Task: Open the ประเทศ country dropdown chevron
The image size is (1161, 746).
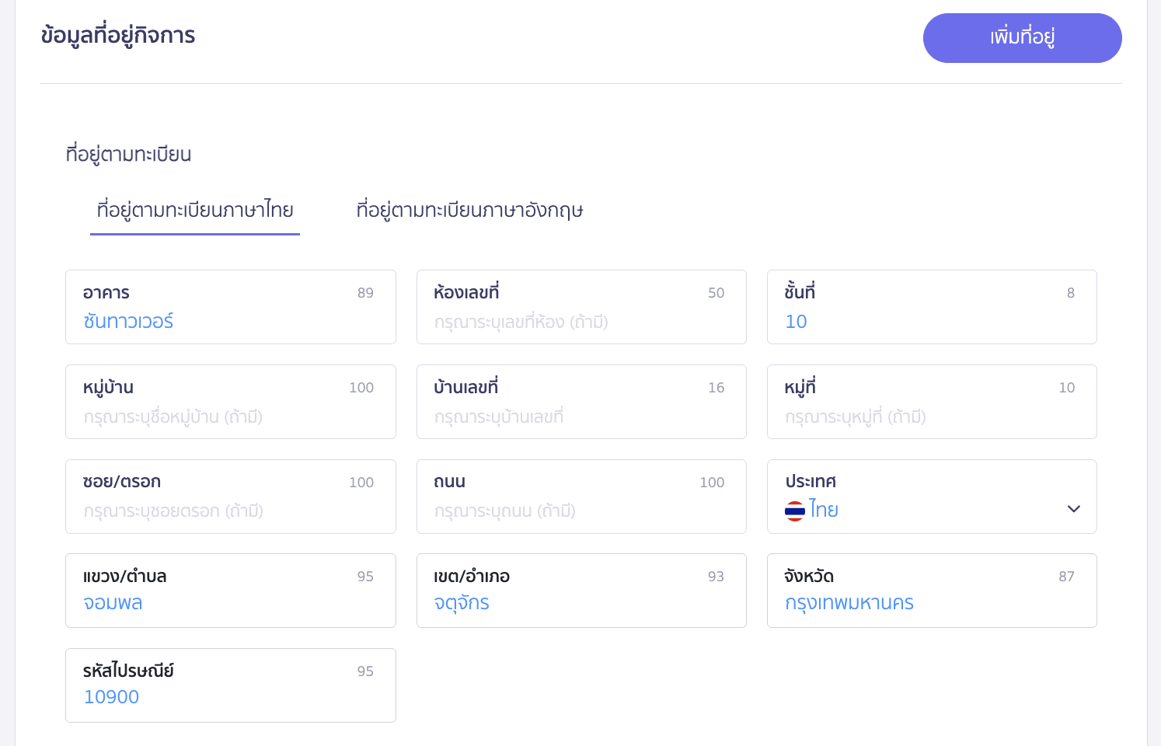Action: click(x=1074, y=509)
